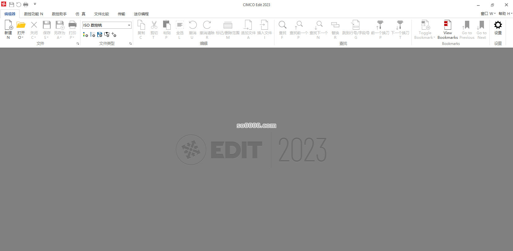The image size is (513, 251).
Task: Click the quick access save icon in title bar
Action: [x=11, y=5]
